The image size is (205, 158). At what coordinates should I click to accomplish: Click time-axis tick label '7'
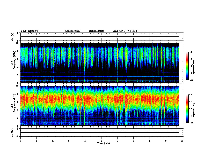[x=134, y=141]
